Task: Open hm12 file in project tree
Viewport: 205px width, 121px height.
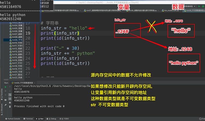Action: [16, 48]
